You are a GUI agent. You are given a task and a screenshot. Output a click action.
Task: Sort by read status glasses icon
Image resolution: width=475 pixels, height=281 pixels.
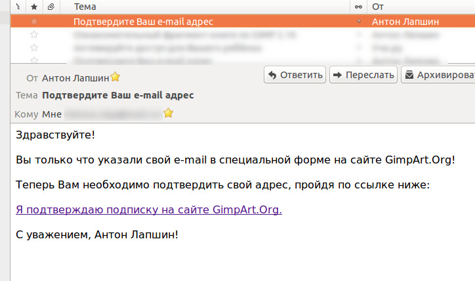pyautogui.click(x=358, y=7)
